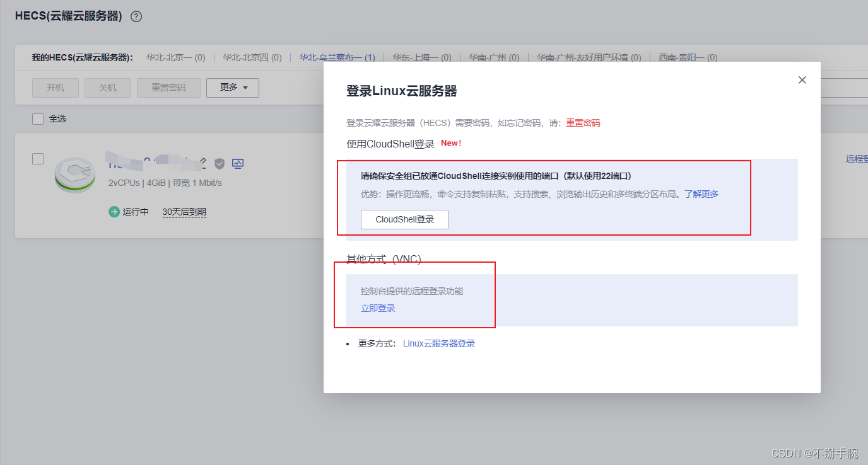Image resolution: width=868 pixels, height=465 pixels.
Task: Click the 立即登录 VNC link
Action: (x=378, y=308)
